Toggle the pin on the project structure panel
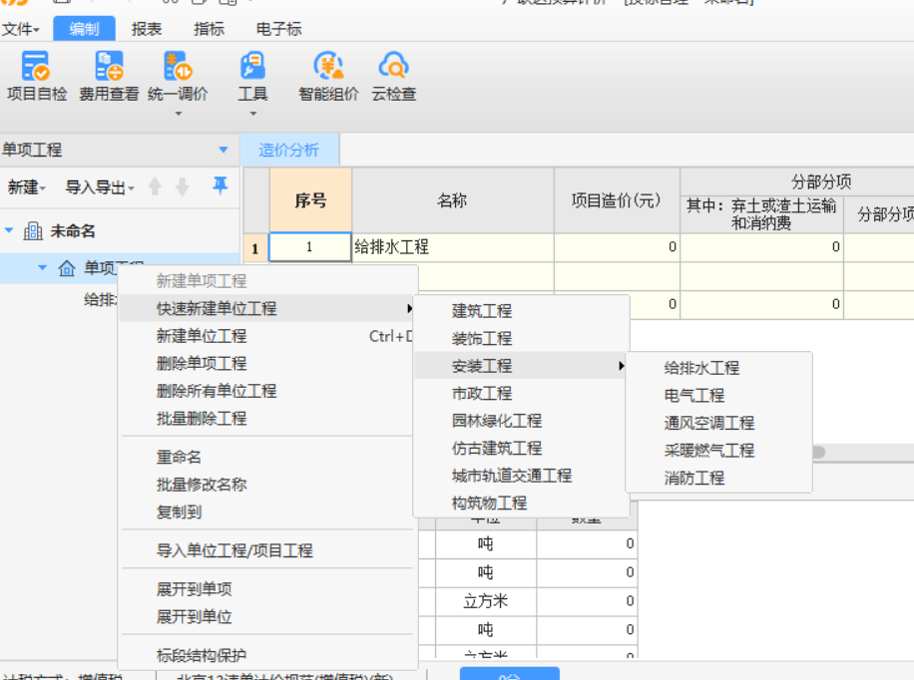The image size is (914, 680). (220, 187)
